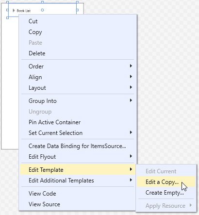The width and height of the screenshot is (199, 215).
Task: Open the Layout submenu
Action: click(x=78, y=88)
